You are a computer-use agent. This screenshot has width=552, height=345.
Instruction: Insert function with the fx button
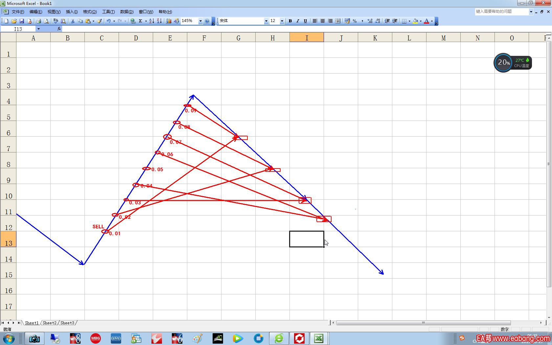point(59,29)
